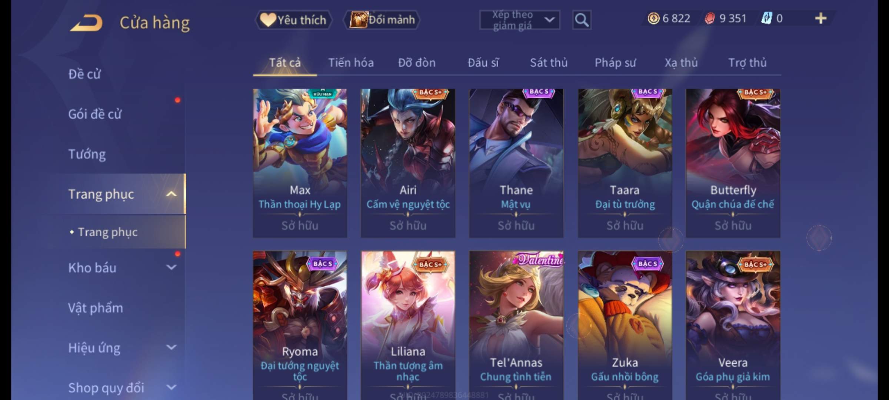Viewport: 889px width, 400px height.
Task: Go to Tướng in sidebar
Action: [x=87, y=154]
